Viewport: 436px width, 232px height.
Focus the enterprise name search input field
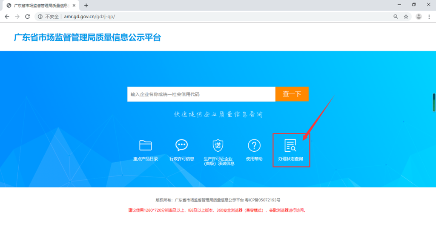201,94
